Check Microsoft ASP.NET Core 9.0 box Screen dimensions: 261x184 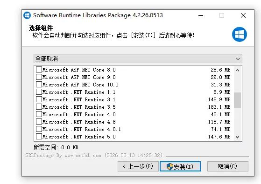click(x=39, y=77)
